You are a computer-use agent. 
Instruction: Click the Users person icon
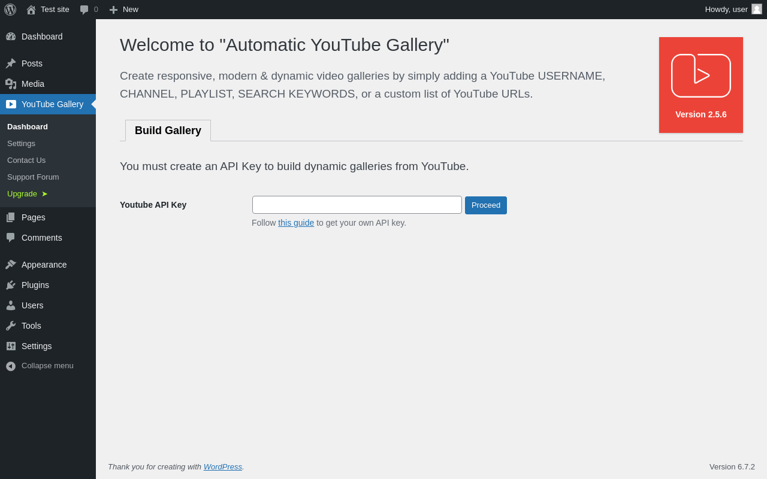11,305
